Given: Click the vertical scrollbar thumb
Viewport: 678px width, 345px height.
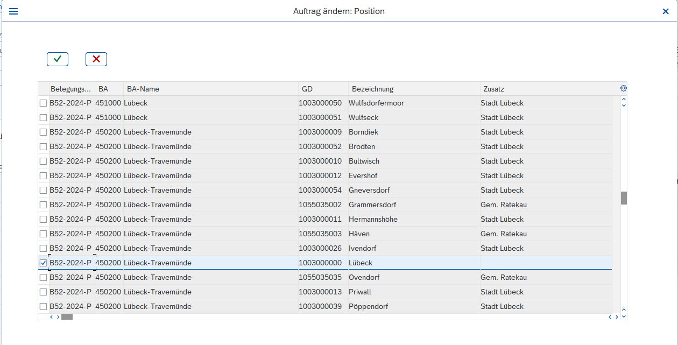Looking at the screenshot, I should (x=624, y=198).
